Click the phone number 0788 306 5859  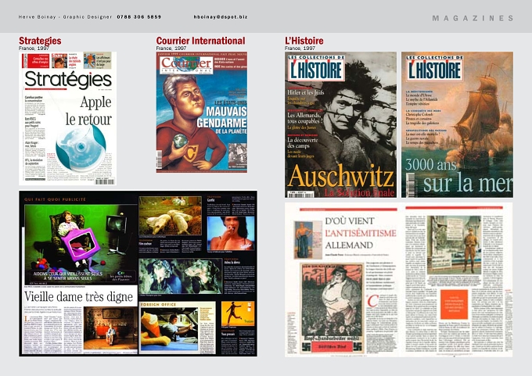click(139, 16)
